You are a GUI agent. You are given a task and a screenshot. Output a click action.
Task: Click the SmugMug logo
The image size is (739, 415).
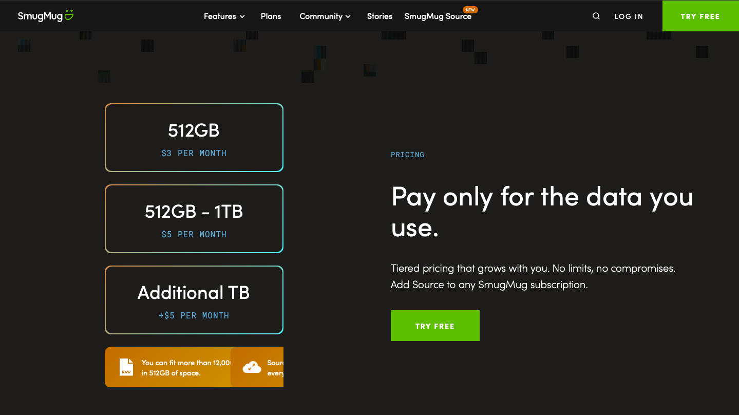(46, 16)
